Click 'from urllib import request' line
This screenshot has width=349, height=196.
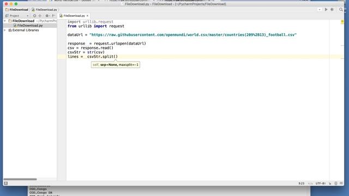(x=96, y=26)
